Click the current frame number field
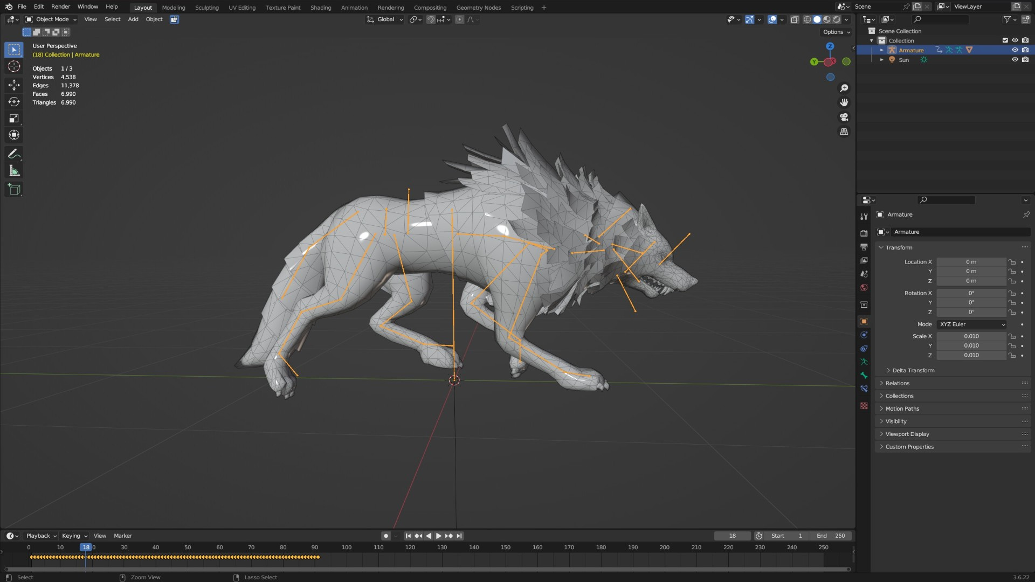Viewport: 1035px width, 582px height. [x=732, y=536]
